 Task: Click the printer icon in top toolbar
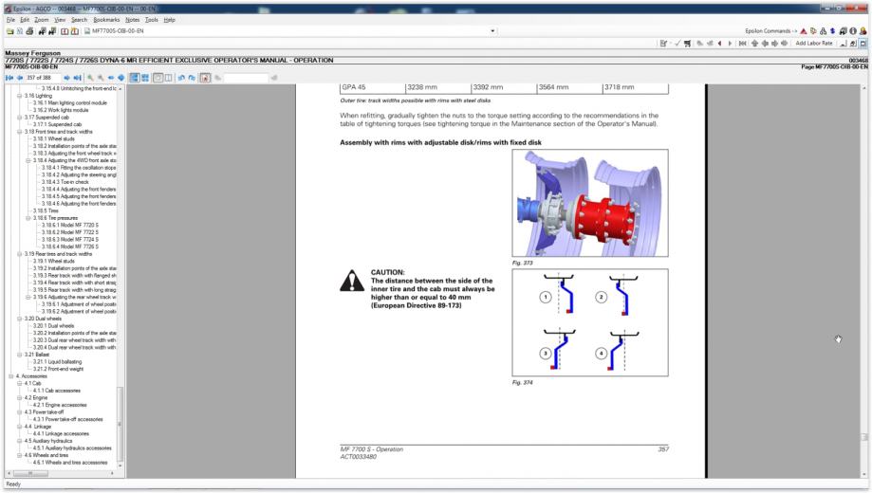[x=29, y=31]
